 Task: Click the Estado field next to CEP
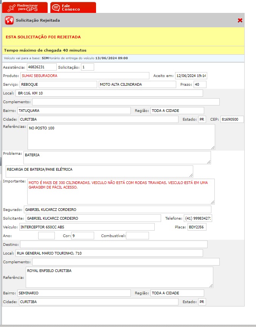pos(202,119)
